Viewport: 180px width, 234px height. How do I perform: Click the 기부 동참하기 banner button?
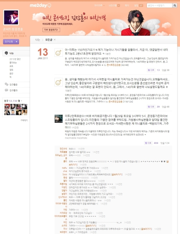point(51,30)
